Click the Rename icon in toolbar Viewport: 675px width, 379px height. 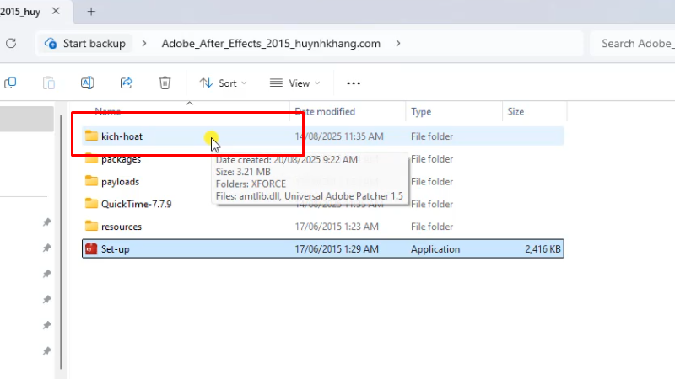88,83
